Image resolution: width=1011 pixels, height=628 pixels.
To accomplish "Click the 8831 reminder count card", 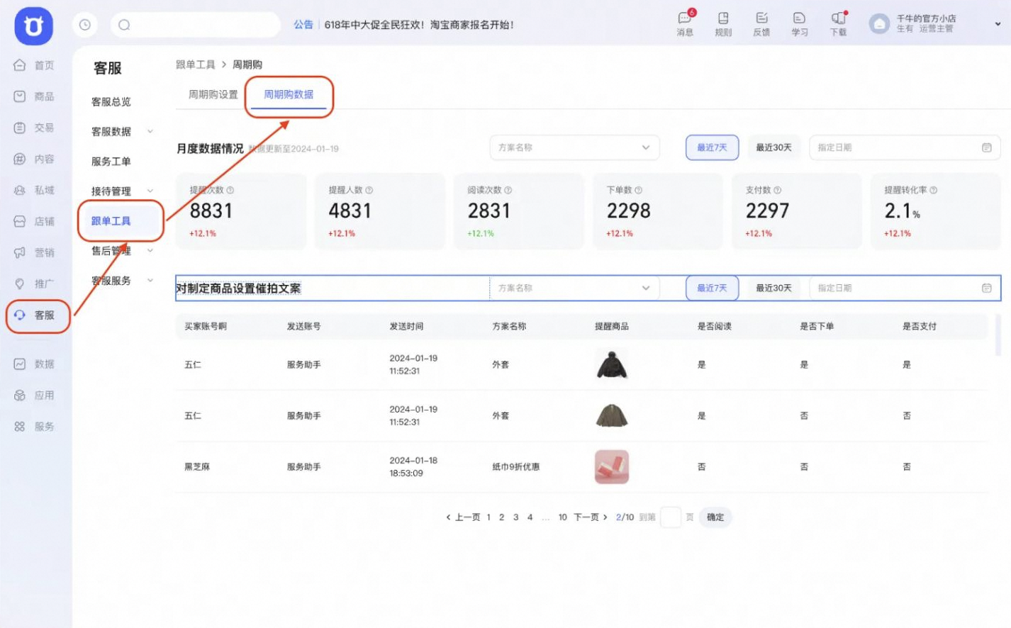I will coord(241,211).
